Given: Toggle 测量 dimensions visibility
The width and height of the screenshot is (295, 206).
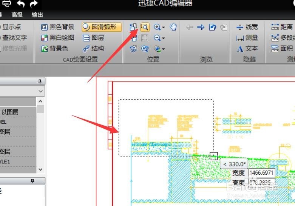Looking at the screenshot, I should tap(247, 38).
